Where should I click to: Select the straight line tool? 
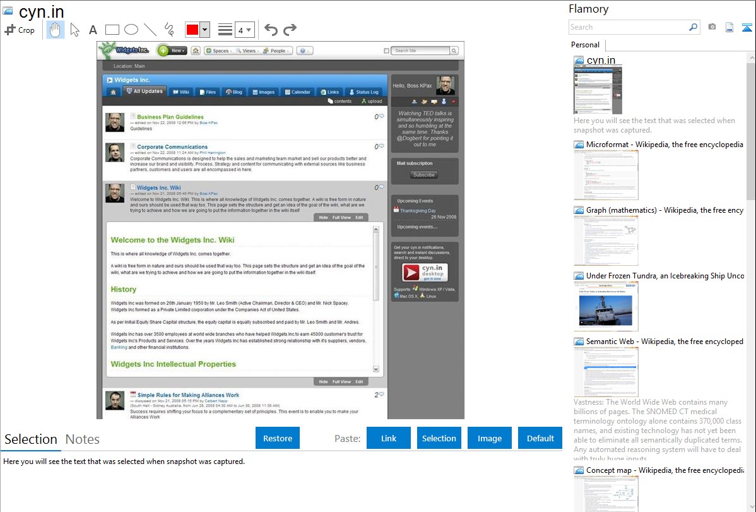(150, 30)
